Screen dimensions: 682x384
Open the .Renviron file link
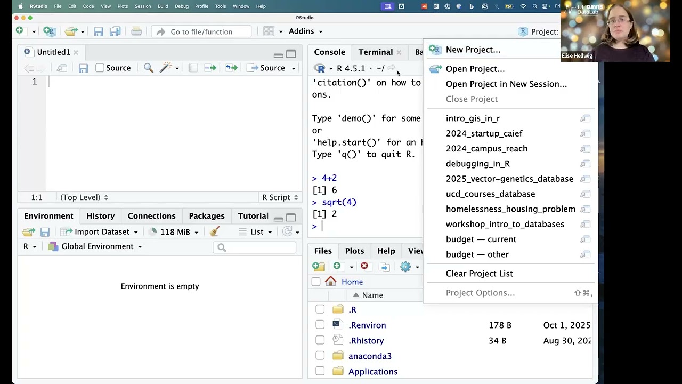[367, 325]
